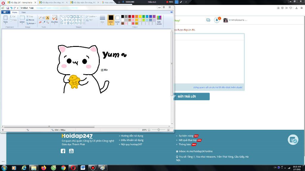
Task: Open the Rotate dropdown menu
Action: pos(31,23)
